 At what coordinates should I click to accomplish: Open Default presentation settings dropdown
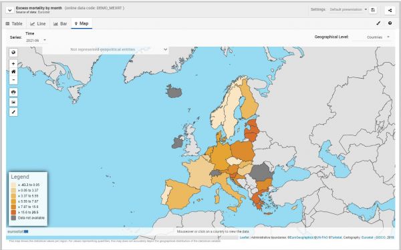click(348, 9)
